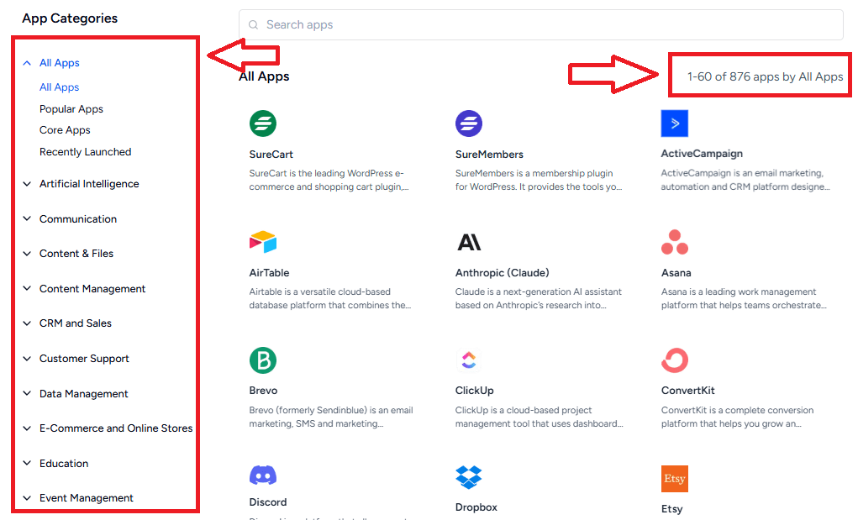Open the Brevo email marketing app
Image resolution: width=858 pixels, height=520 pixels.
(x=264, y=360)
